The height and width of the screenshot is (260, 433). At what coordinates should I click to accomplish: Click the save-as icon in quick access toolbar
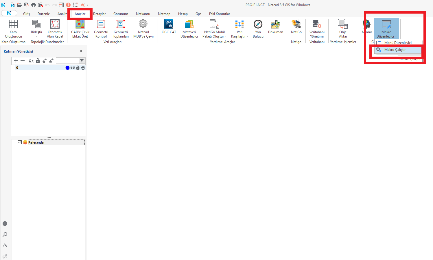tap(26, 5)
